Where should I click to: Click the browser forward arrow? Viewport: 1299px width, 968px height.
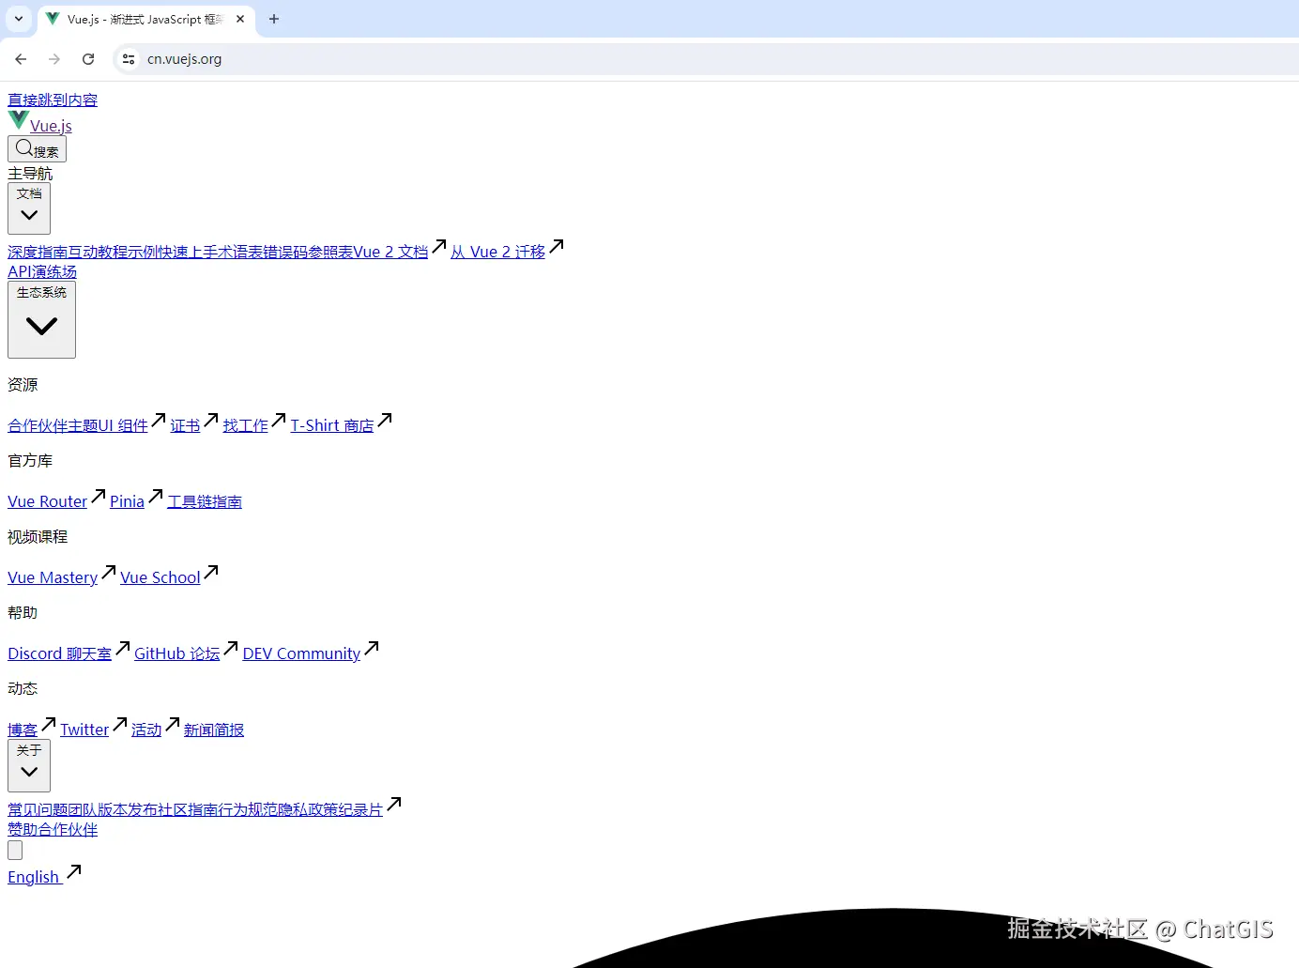pyautogui.click(x=54, y=59)
